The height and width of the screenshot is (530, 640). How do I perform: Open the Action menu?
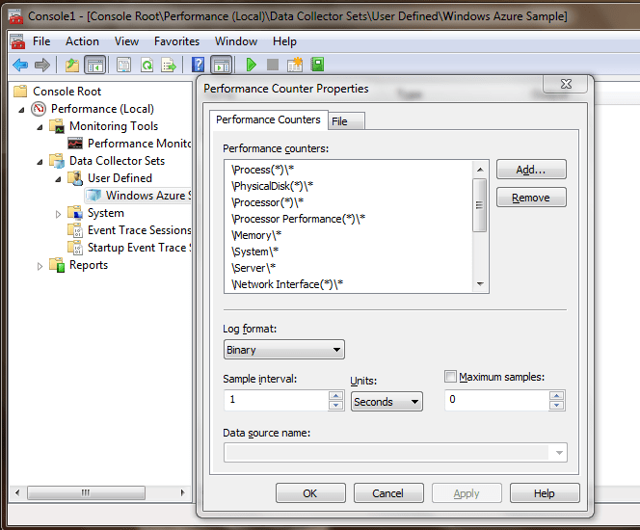(x=82, y=41)
